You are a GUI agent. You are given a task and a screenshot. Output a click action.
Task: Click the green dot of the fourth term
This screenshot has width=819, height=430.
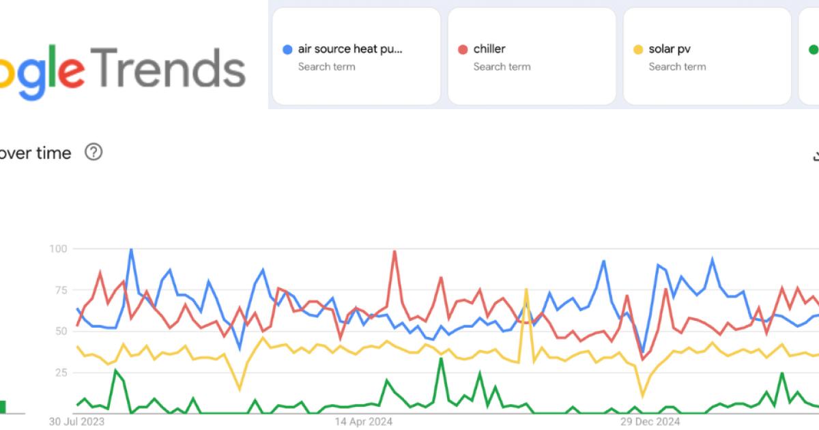tap(813, 49)
